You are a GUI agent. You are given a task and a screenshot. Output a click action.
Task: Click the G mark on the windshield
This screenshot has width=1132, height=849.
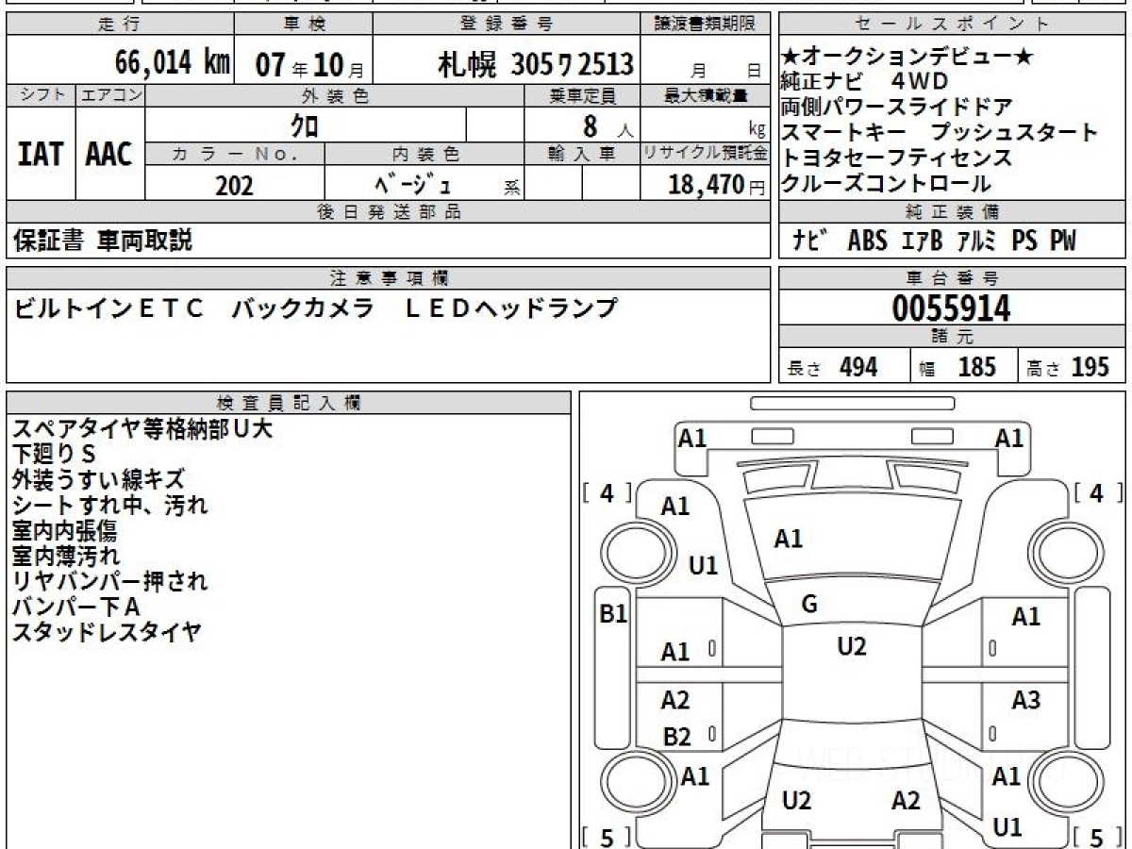point(809,605)
